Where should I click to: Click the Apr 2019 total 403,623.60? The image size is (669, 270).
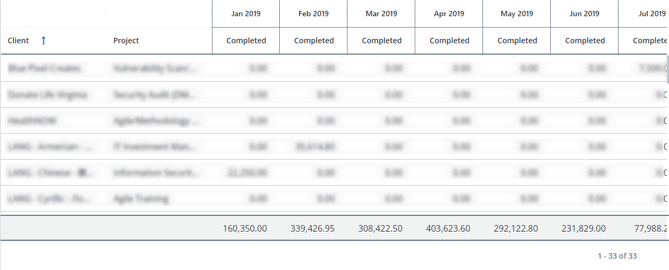[x=448, y=228]
